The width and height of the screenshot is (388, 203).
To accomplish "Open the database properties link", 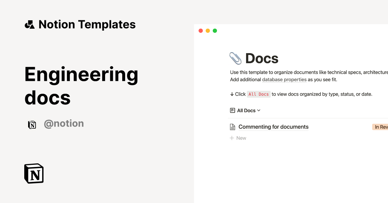I will (x=284, y=80).
